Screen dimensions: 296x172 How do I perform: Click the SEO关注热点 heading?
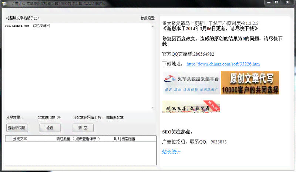[177, 132]
